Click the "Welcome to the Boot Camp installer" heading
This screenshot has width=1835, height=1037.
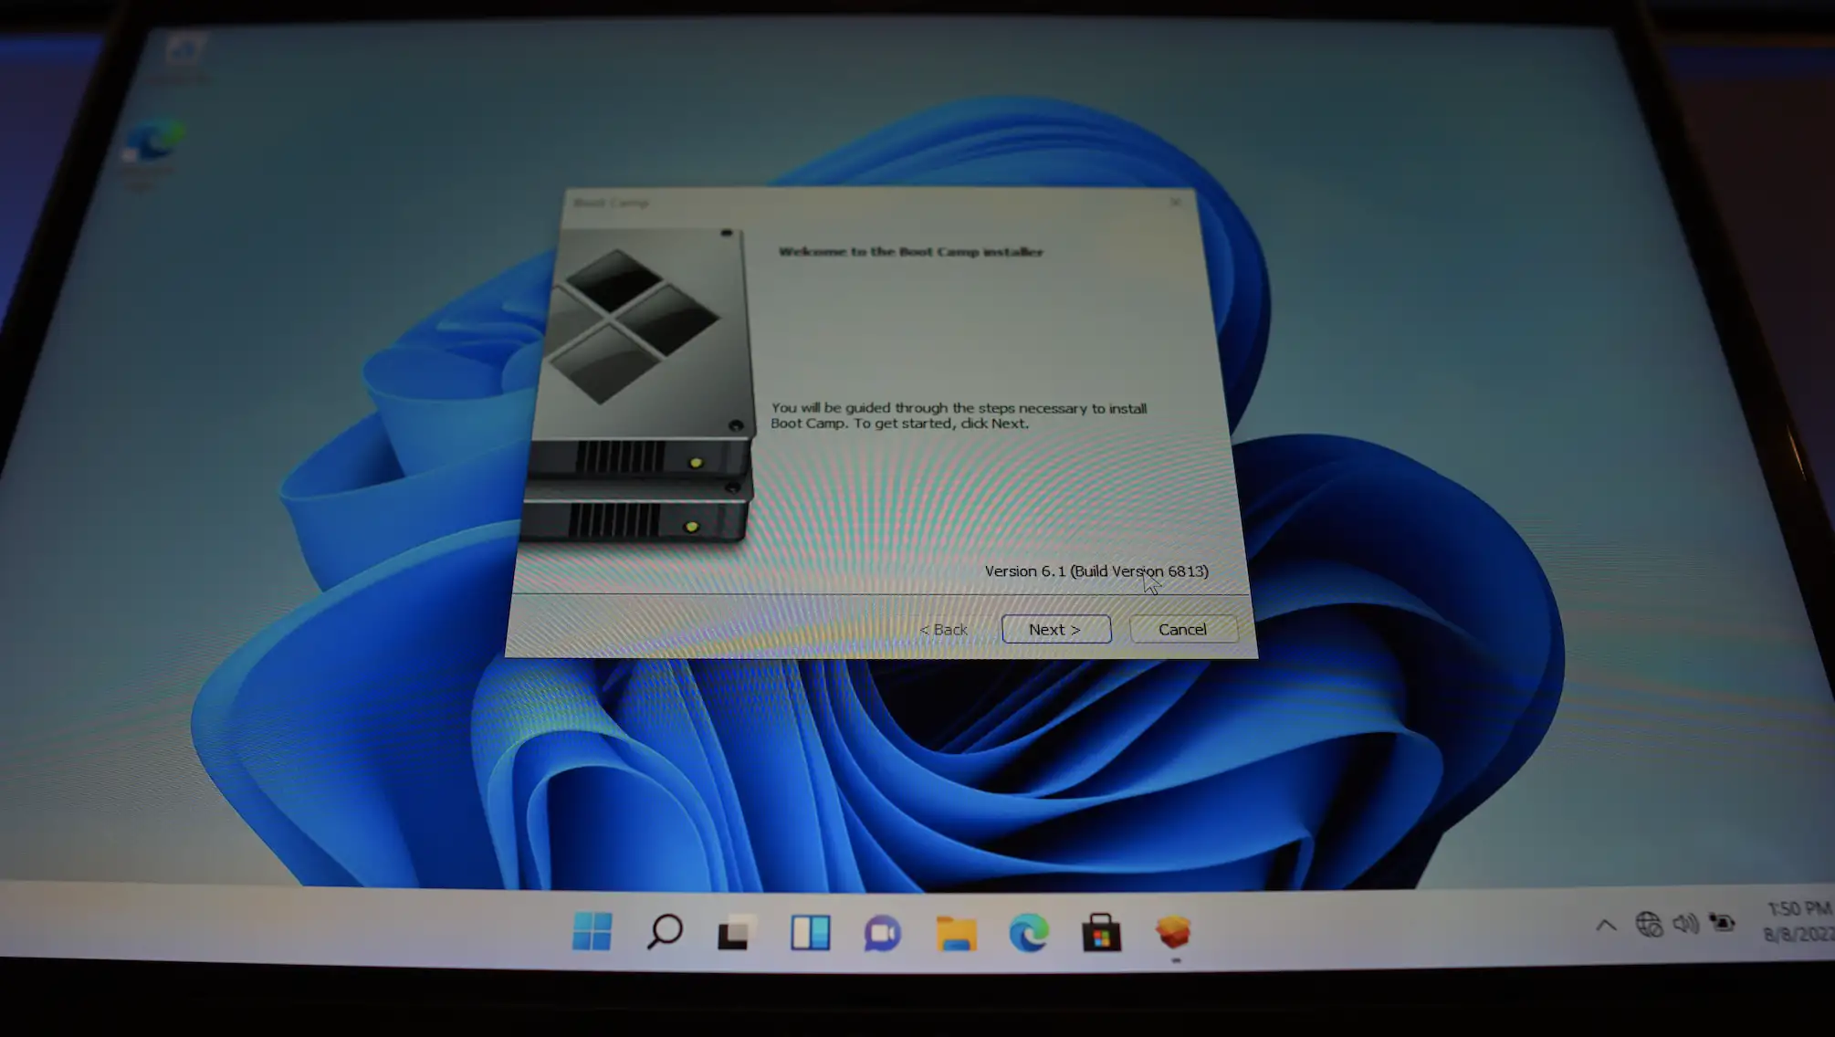click(910, 252)
